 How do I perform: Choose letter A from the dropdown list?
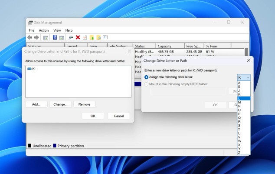click(244, 83)
